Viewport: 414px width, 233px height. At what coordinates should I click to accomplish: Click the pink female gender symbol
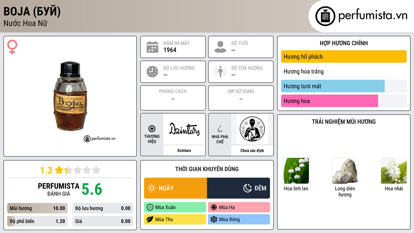coord(12,47)
